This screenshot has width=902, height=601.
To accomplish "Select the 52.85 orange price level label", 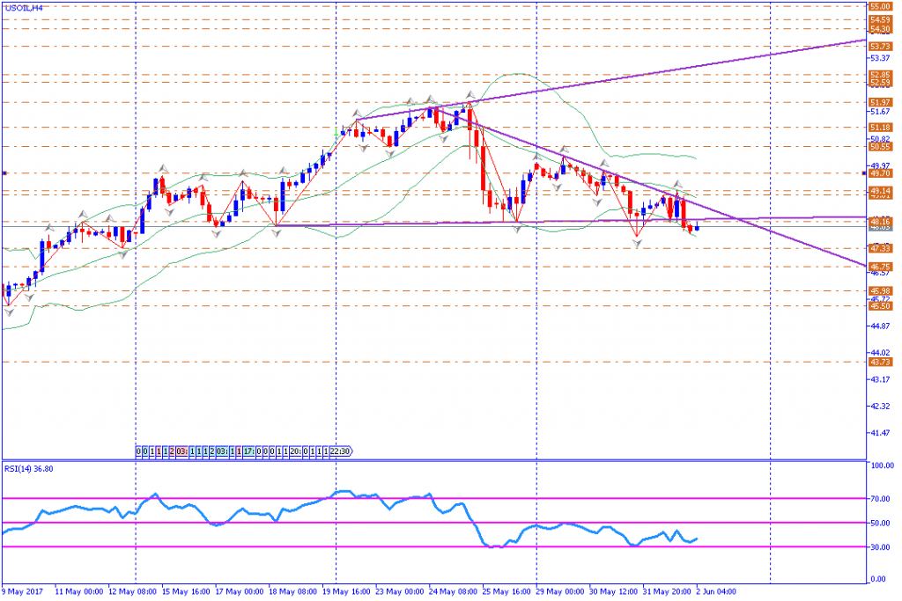I will 880,75.
